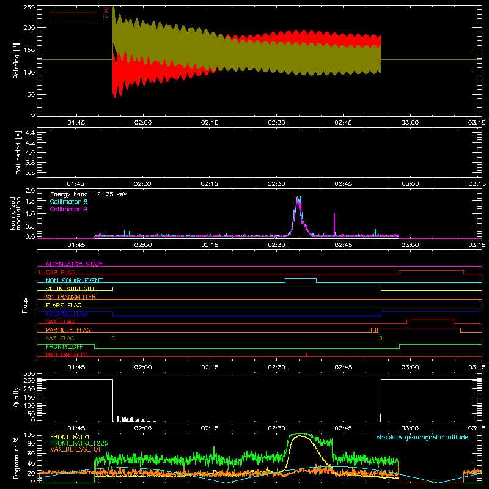Click the 'Degrees or %' axis title
This screenshot has width=489, height=489.
point(17,458)
